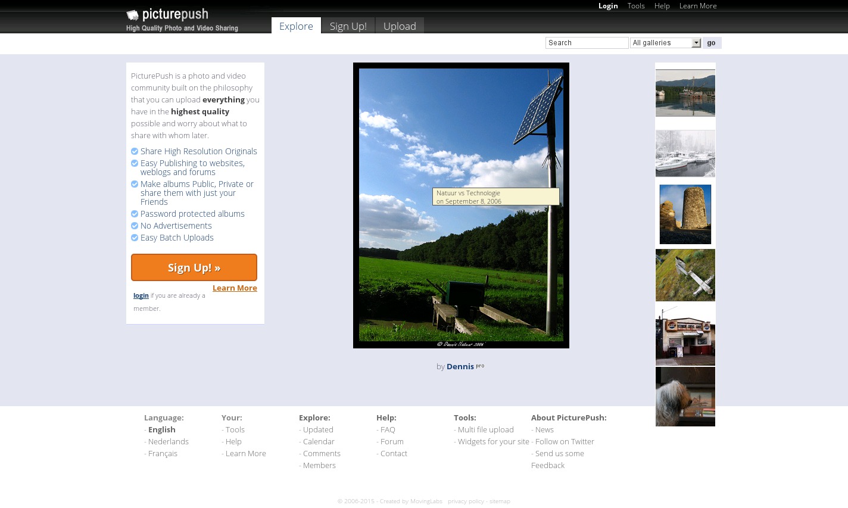Open the harbor boat reflection thumbnail
Image resolution: width=848 pixels, height=508 pixels.
coord(685,93)
